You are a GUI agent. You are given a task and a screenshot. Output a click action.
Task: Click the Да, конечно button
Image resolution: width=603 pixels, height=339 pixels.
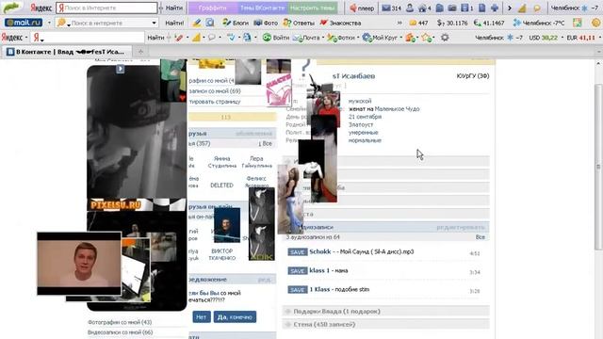point(235,317)
